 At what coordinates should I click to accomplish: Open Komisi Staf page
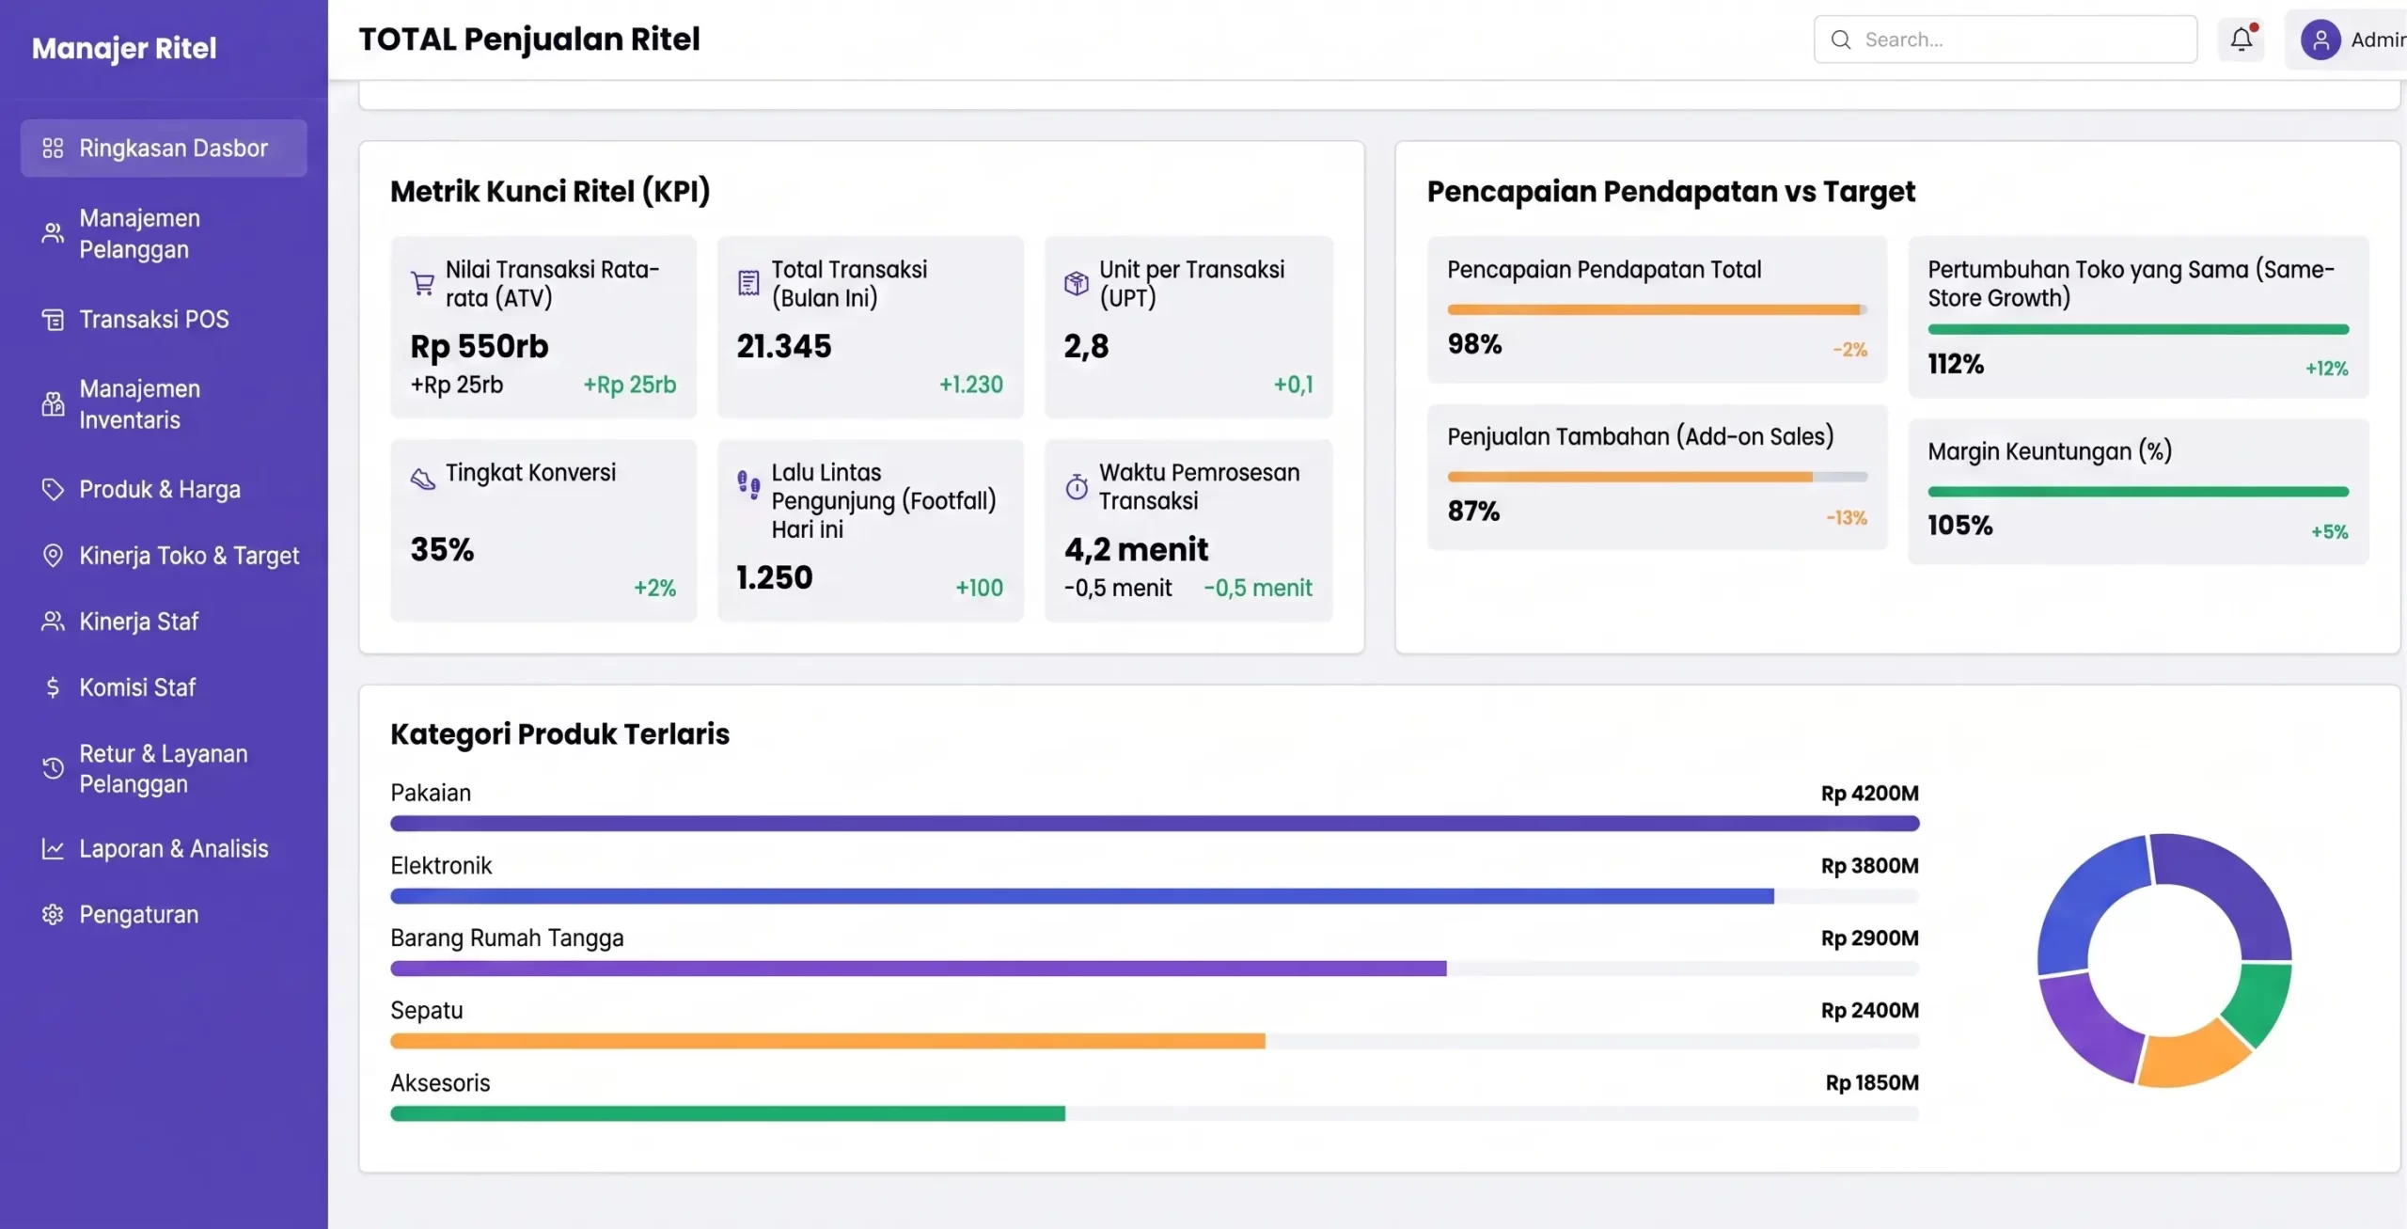(164, 687)
